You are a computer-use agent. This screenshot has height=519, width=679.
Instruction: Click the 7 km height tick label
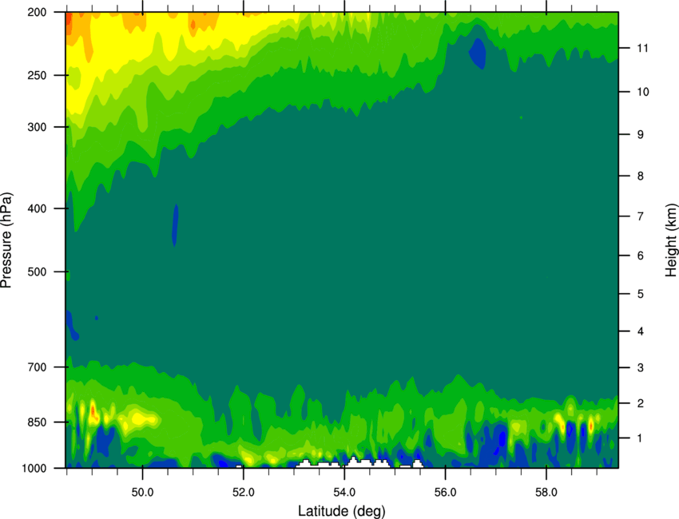641,216
